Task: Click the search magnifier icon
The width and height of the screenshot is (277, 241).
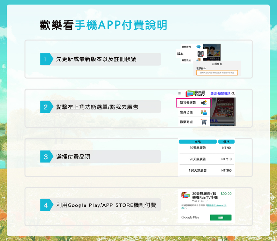Action: (233, 93)
